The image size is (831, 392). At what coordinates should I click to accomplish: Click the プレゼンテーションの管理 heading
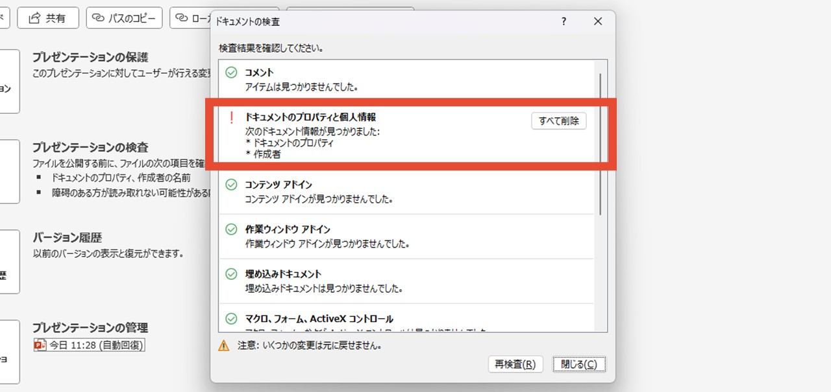tap(90, 327)
